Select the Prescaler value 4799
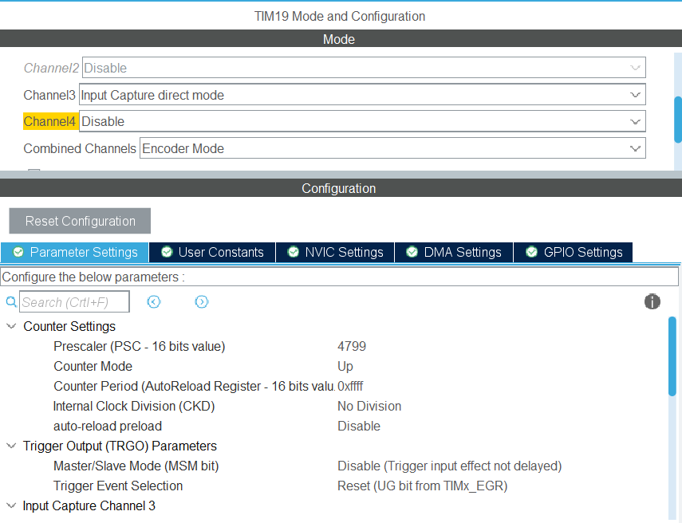 coord(352,347)
